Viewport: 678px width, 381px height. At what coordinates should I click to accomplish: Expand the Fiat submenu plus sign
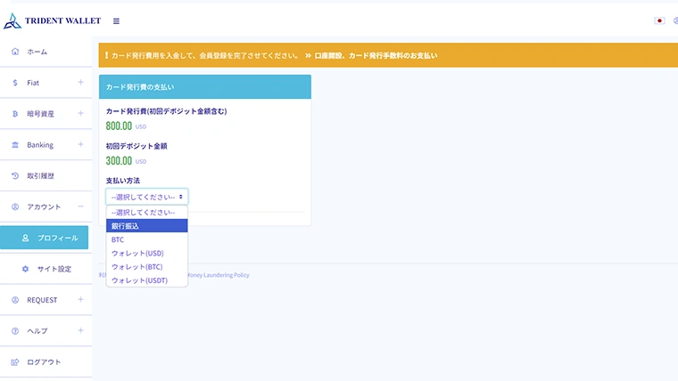[x=80, y=83]
